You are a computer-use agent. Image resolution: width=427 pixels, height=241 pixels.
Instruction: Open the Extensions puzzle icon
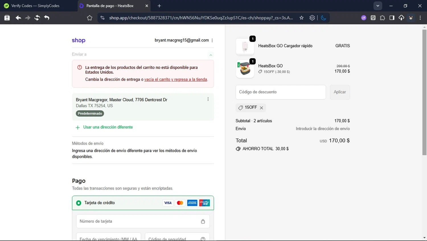click(383, 18)
